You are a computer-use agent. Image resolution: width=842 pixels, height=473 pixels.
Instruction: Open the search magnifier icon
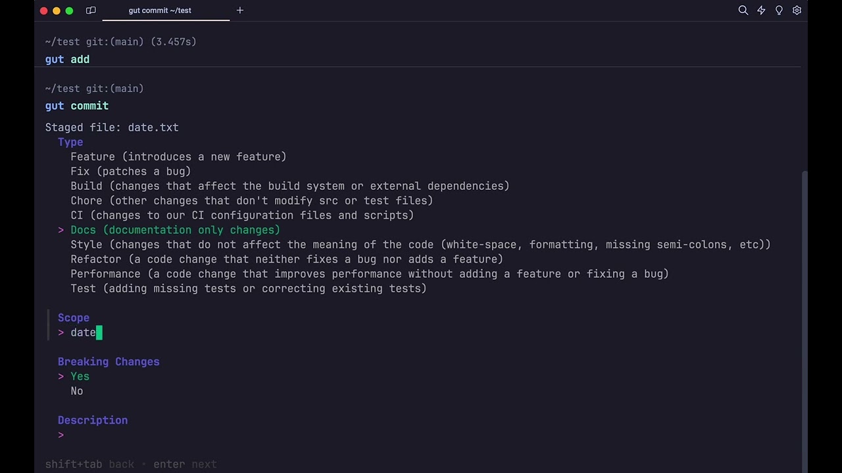(x=743, y=11)
